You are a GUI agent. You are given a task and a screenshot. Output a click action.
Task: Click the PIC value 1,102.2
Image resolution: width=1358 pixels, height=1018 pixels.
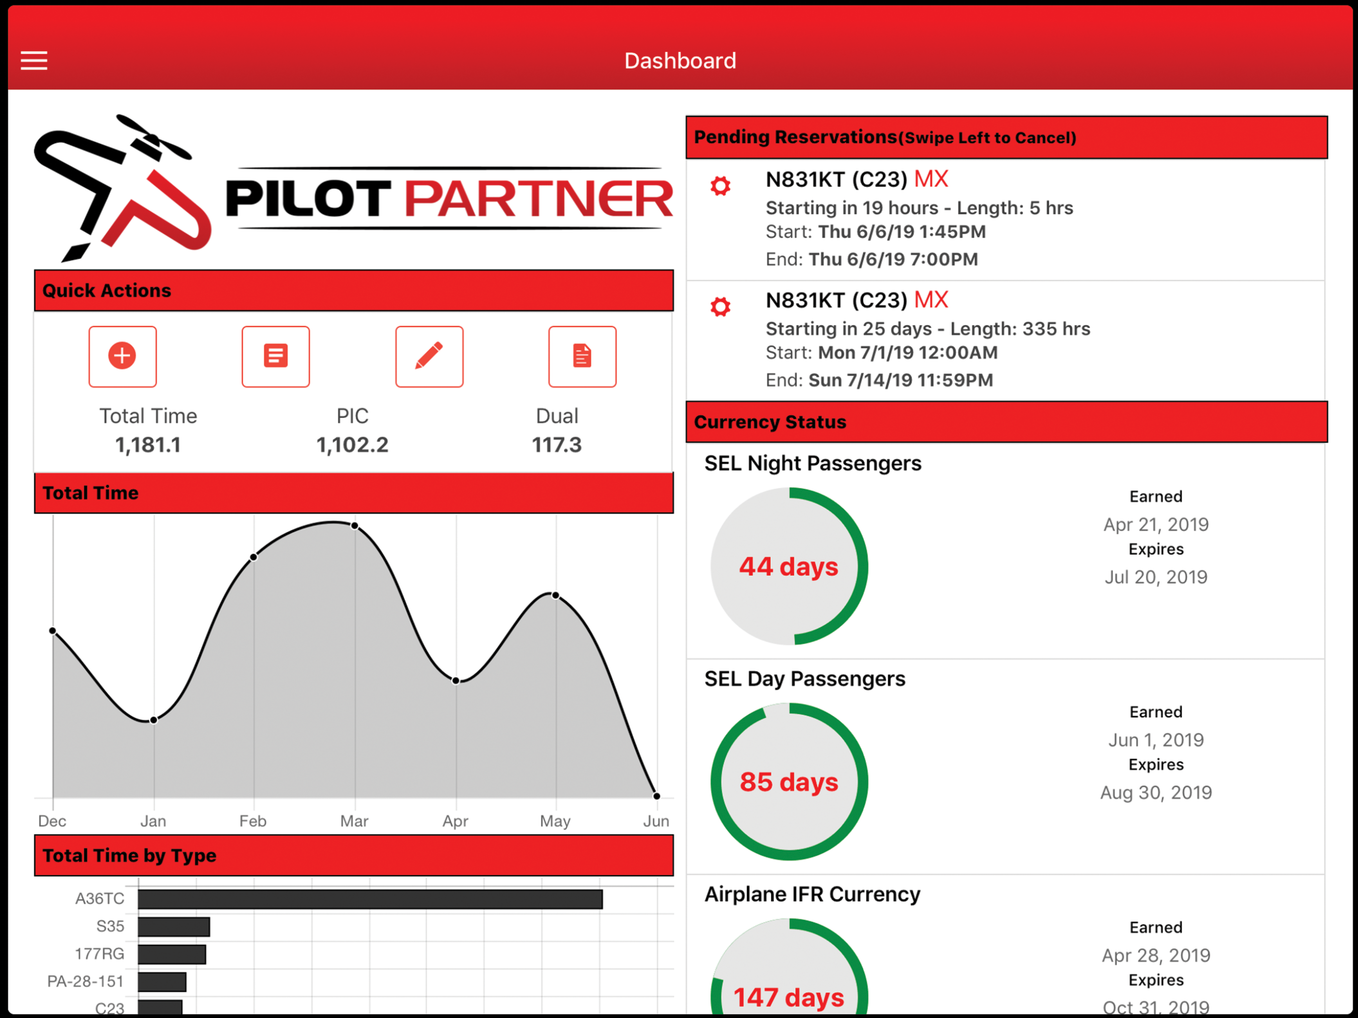pos(352,444)
